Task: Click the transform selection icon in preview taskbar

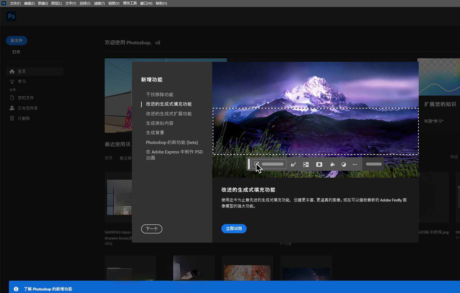Action: click(x=306, y=165)
